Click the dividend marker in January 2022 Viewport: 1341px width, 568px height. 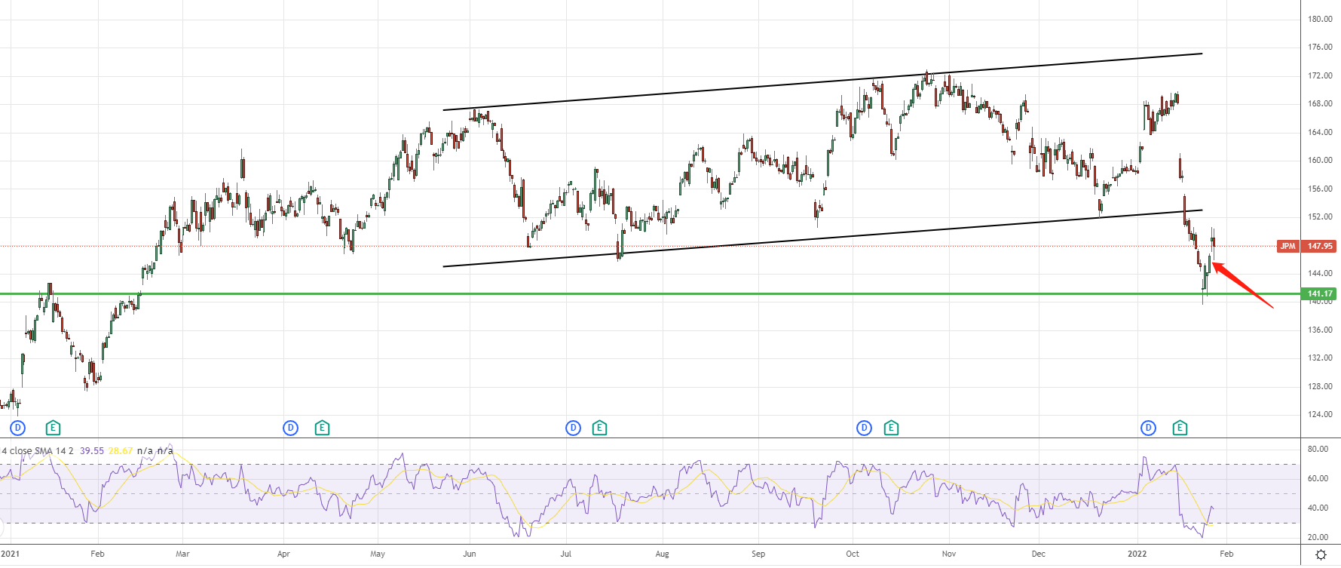1148,428
